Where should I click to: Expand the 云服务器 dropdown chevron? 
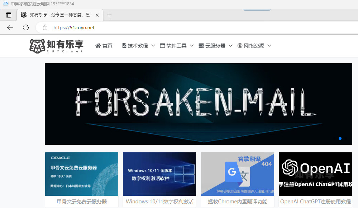coord(230,46)
